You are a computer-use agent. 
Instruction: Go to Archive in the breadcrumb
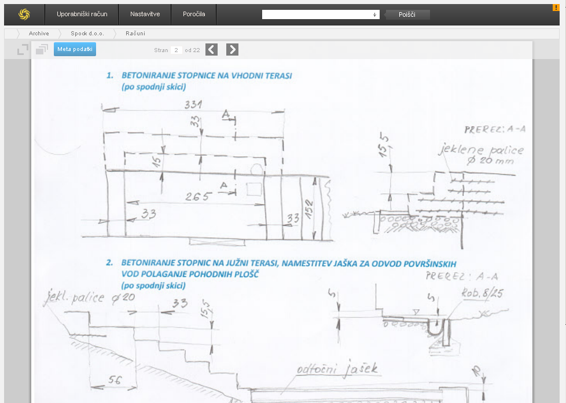click(39, 34)
